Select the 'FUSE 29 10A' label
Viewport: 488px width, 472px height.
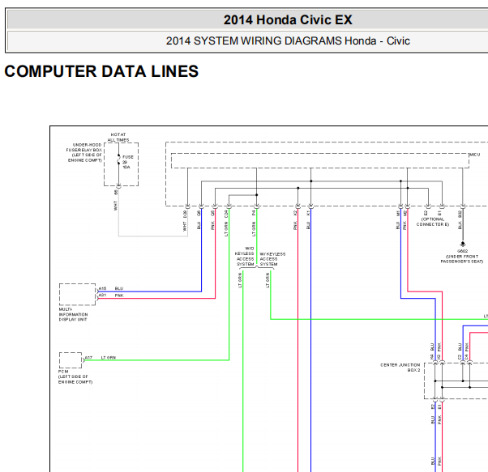[x=127, y=162]
